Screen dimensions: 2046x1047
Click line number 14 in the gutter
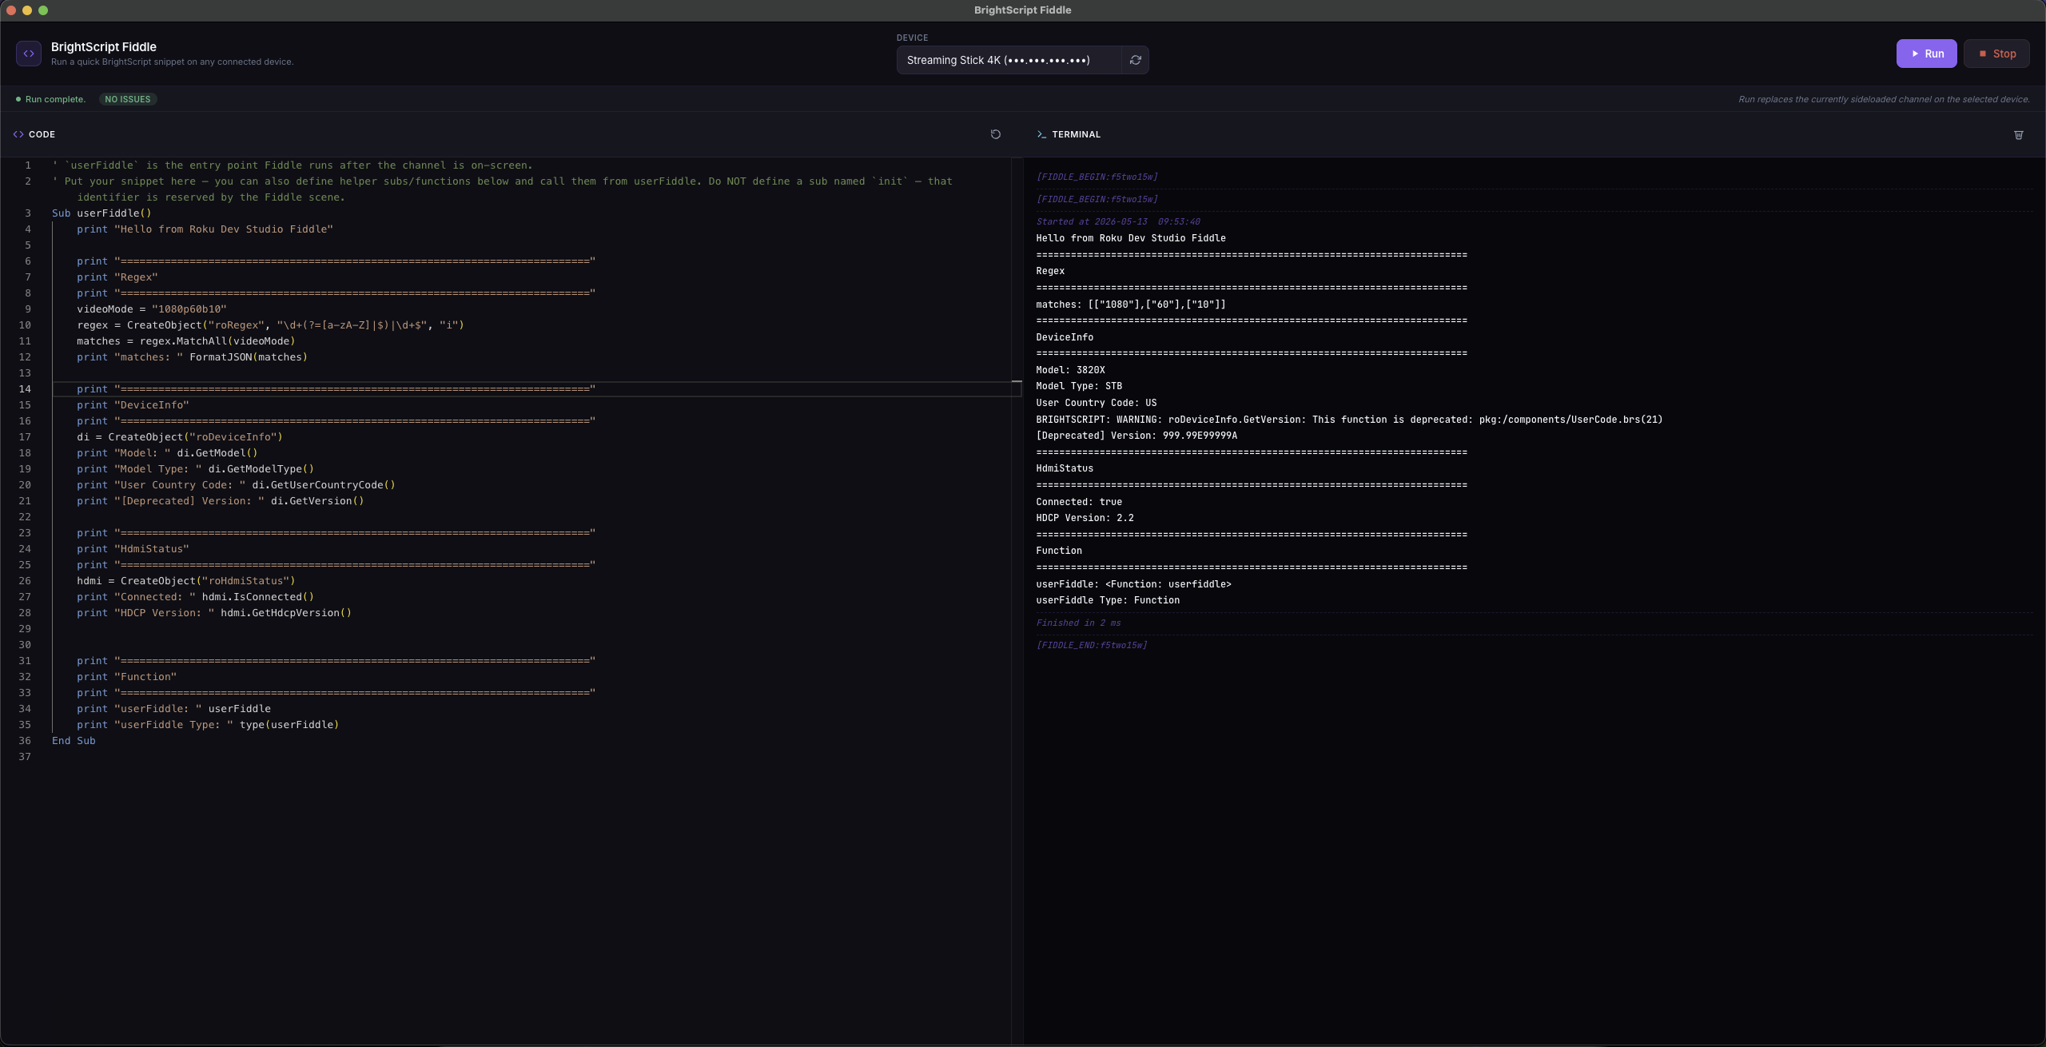[25, 389]
